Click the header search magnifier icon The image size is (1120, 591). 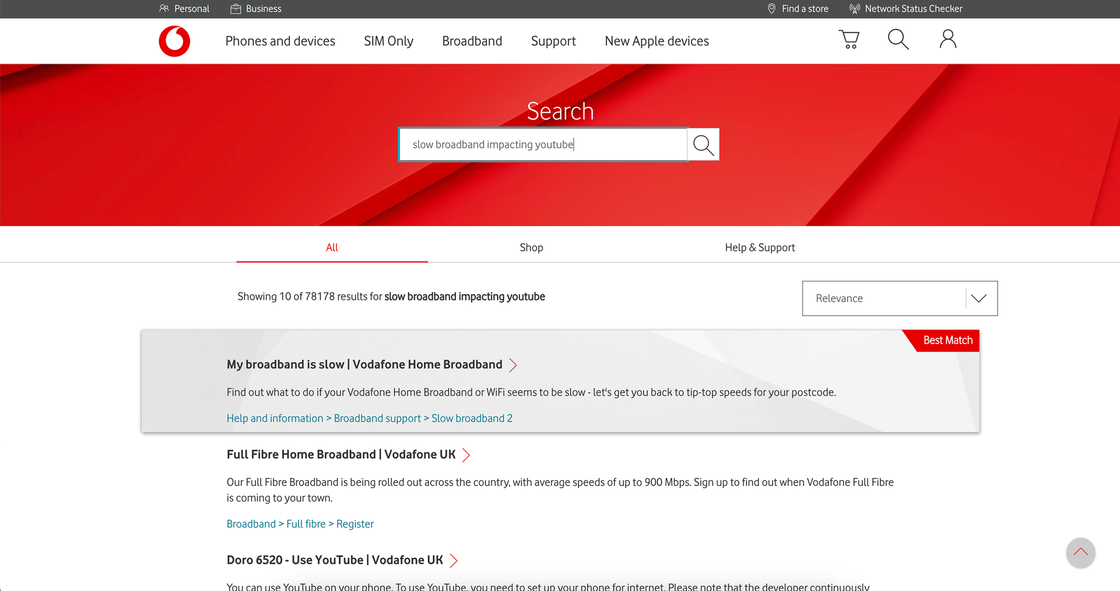click(x=898, y=40)
